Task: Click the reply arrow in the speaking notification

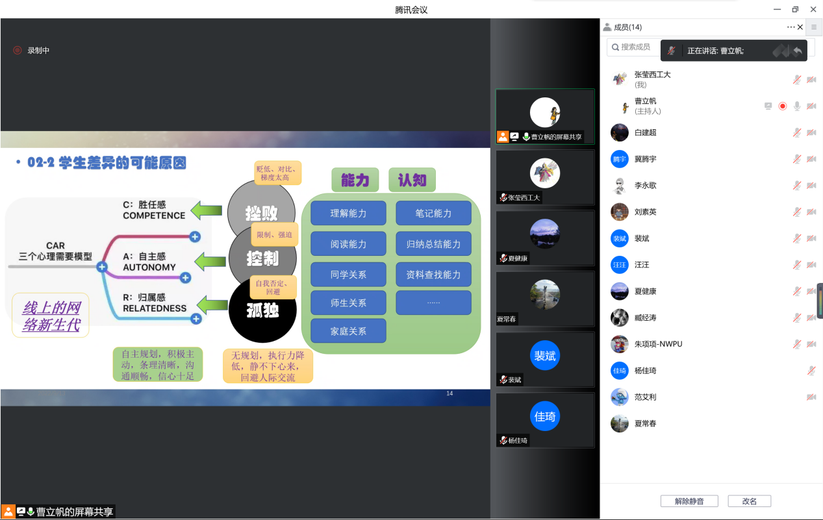Action: (797, 51)
